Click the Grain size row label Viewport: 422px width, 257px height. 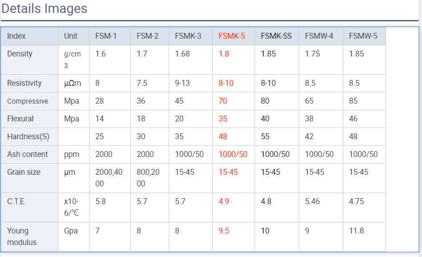pos(24,172)
